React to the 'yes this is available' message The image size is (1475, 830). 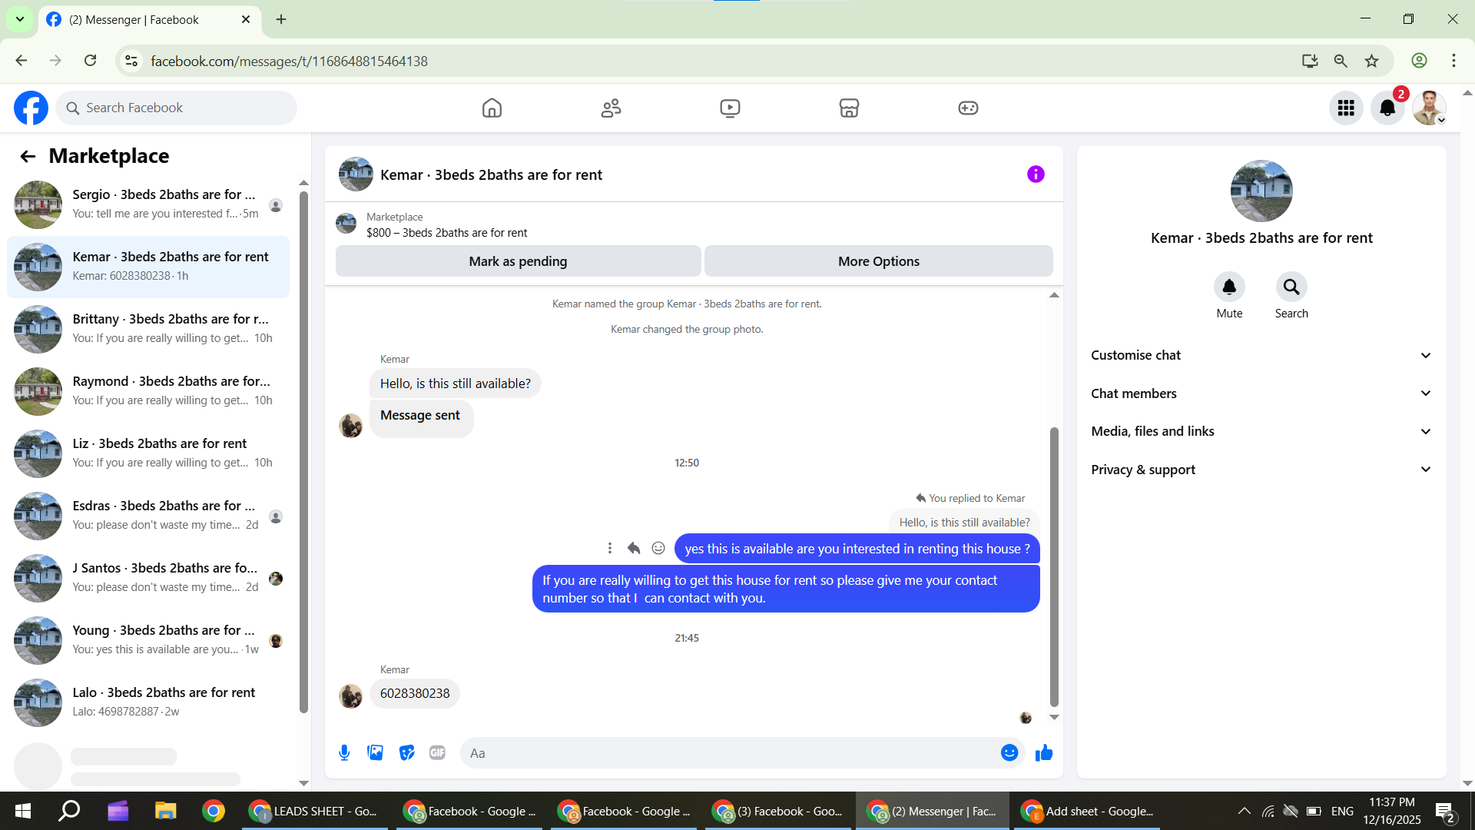[658, 548]
